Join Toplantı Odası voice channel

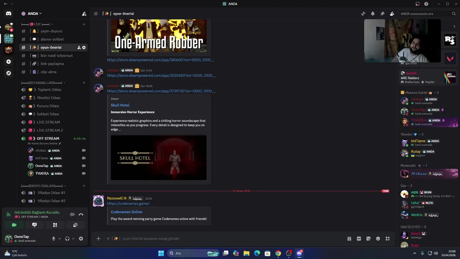(53, 90)
